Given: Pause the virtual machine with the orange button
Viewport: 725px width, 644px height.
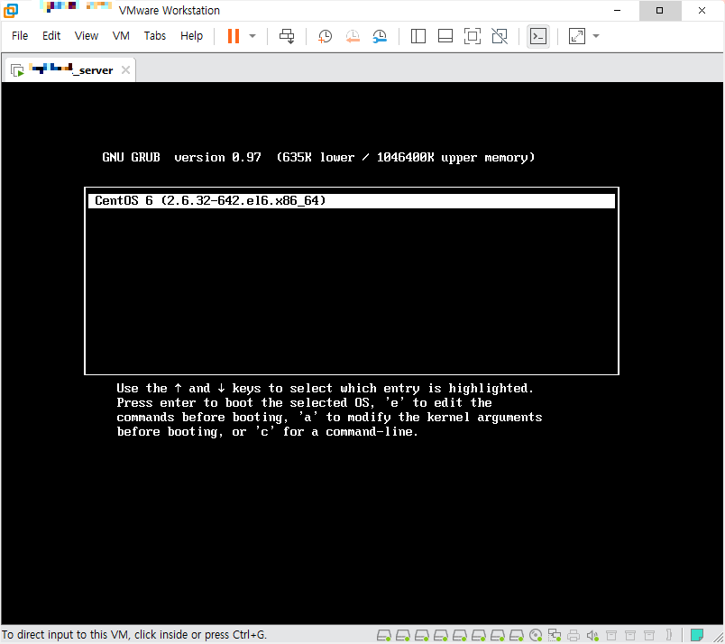Looking at the screenshot, I should [x=234, y=36].
